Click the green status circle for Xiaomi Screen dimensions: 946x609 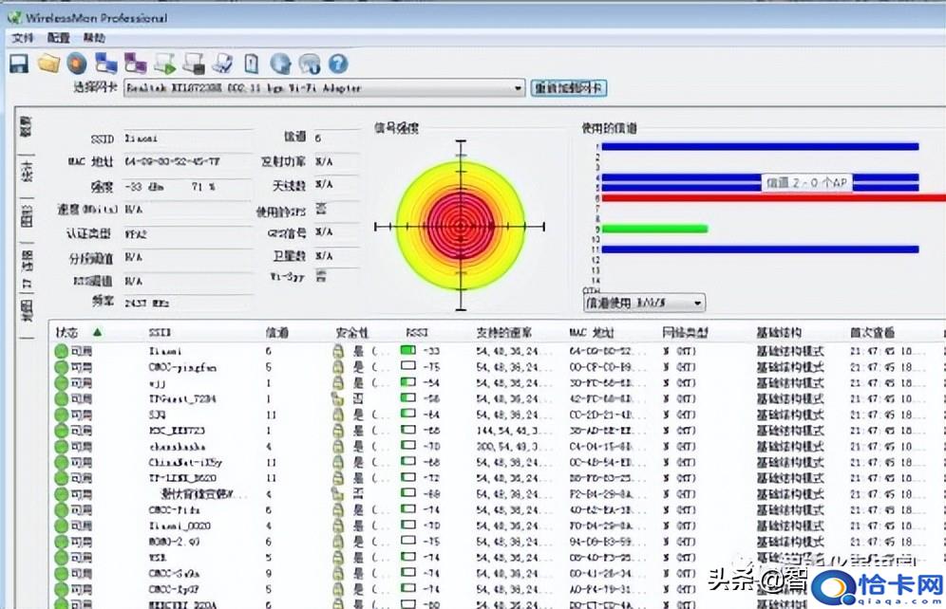click(62, 351)
